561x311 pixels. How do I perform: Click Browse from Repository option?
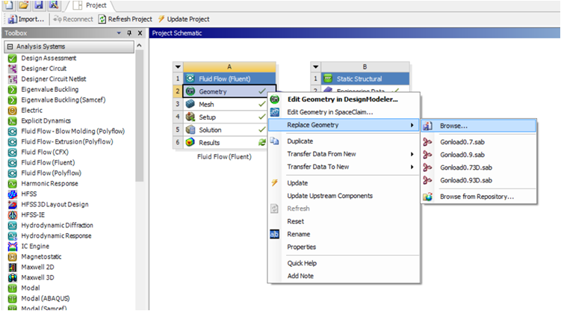click(x=479, y=197)
